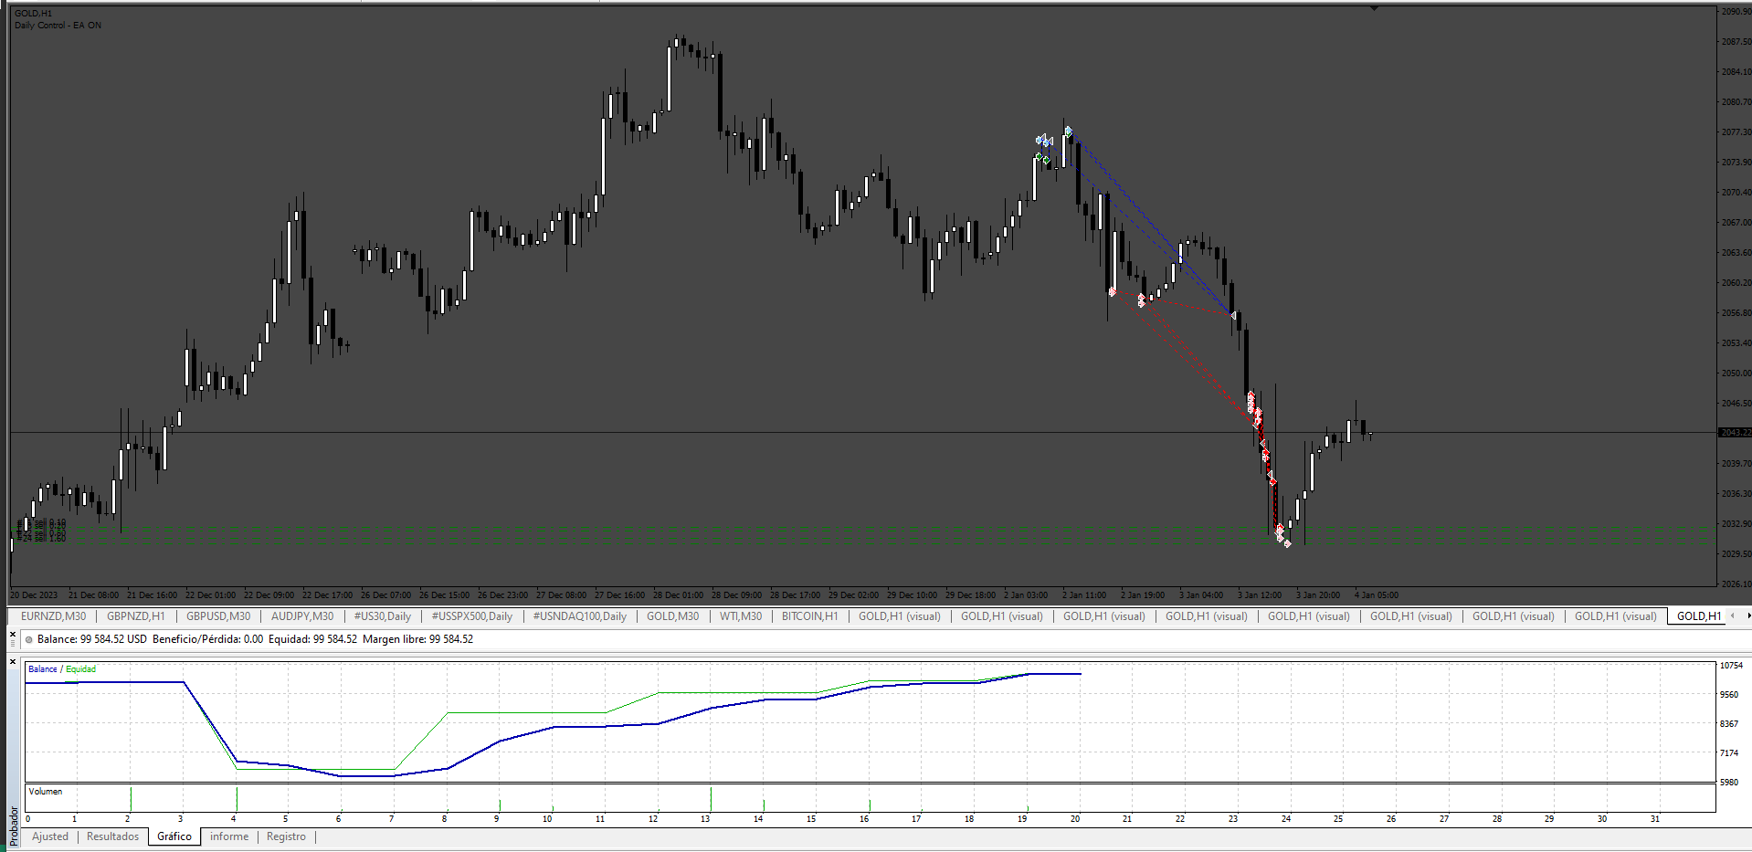Open the GBPNZD,H1 chart tab

pos(136,616)
